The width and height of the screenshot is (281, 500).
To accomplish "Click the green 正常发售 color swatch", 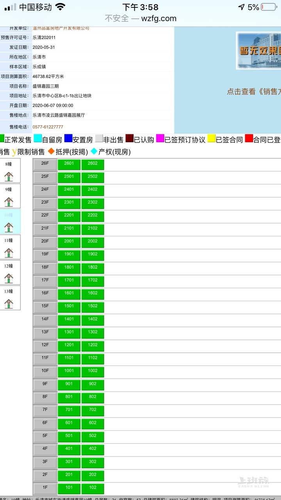I will pos(2,139).
